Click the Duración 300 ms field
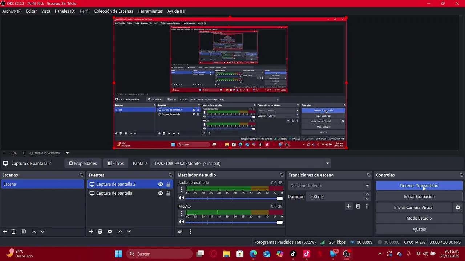The width and height of the screenshot is (465, 261). pyautogui.click(x=335, y=196)
